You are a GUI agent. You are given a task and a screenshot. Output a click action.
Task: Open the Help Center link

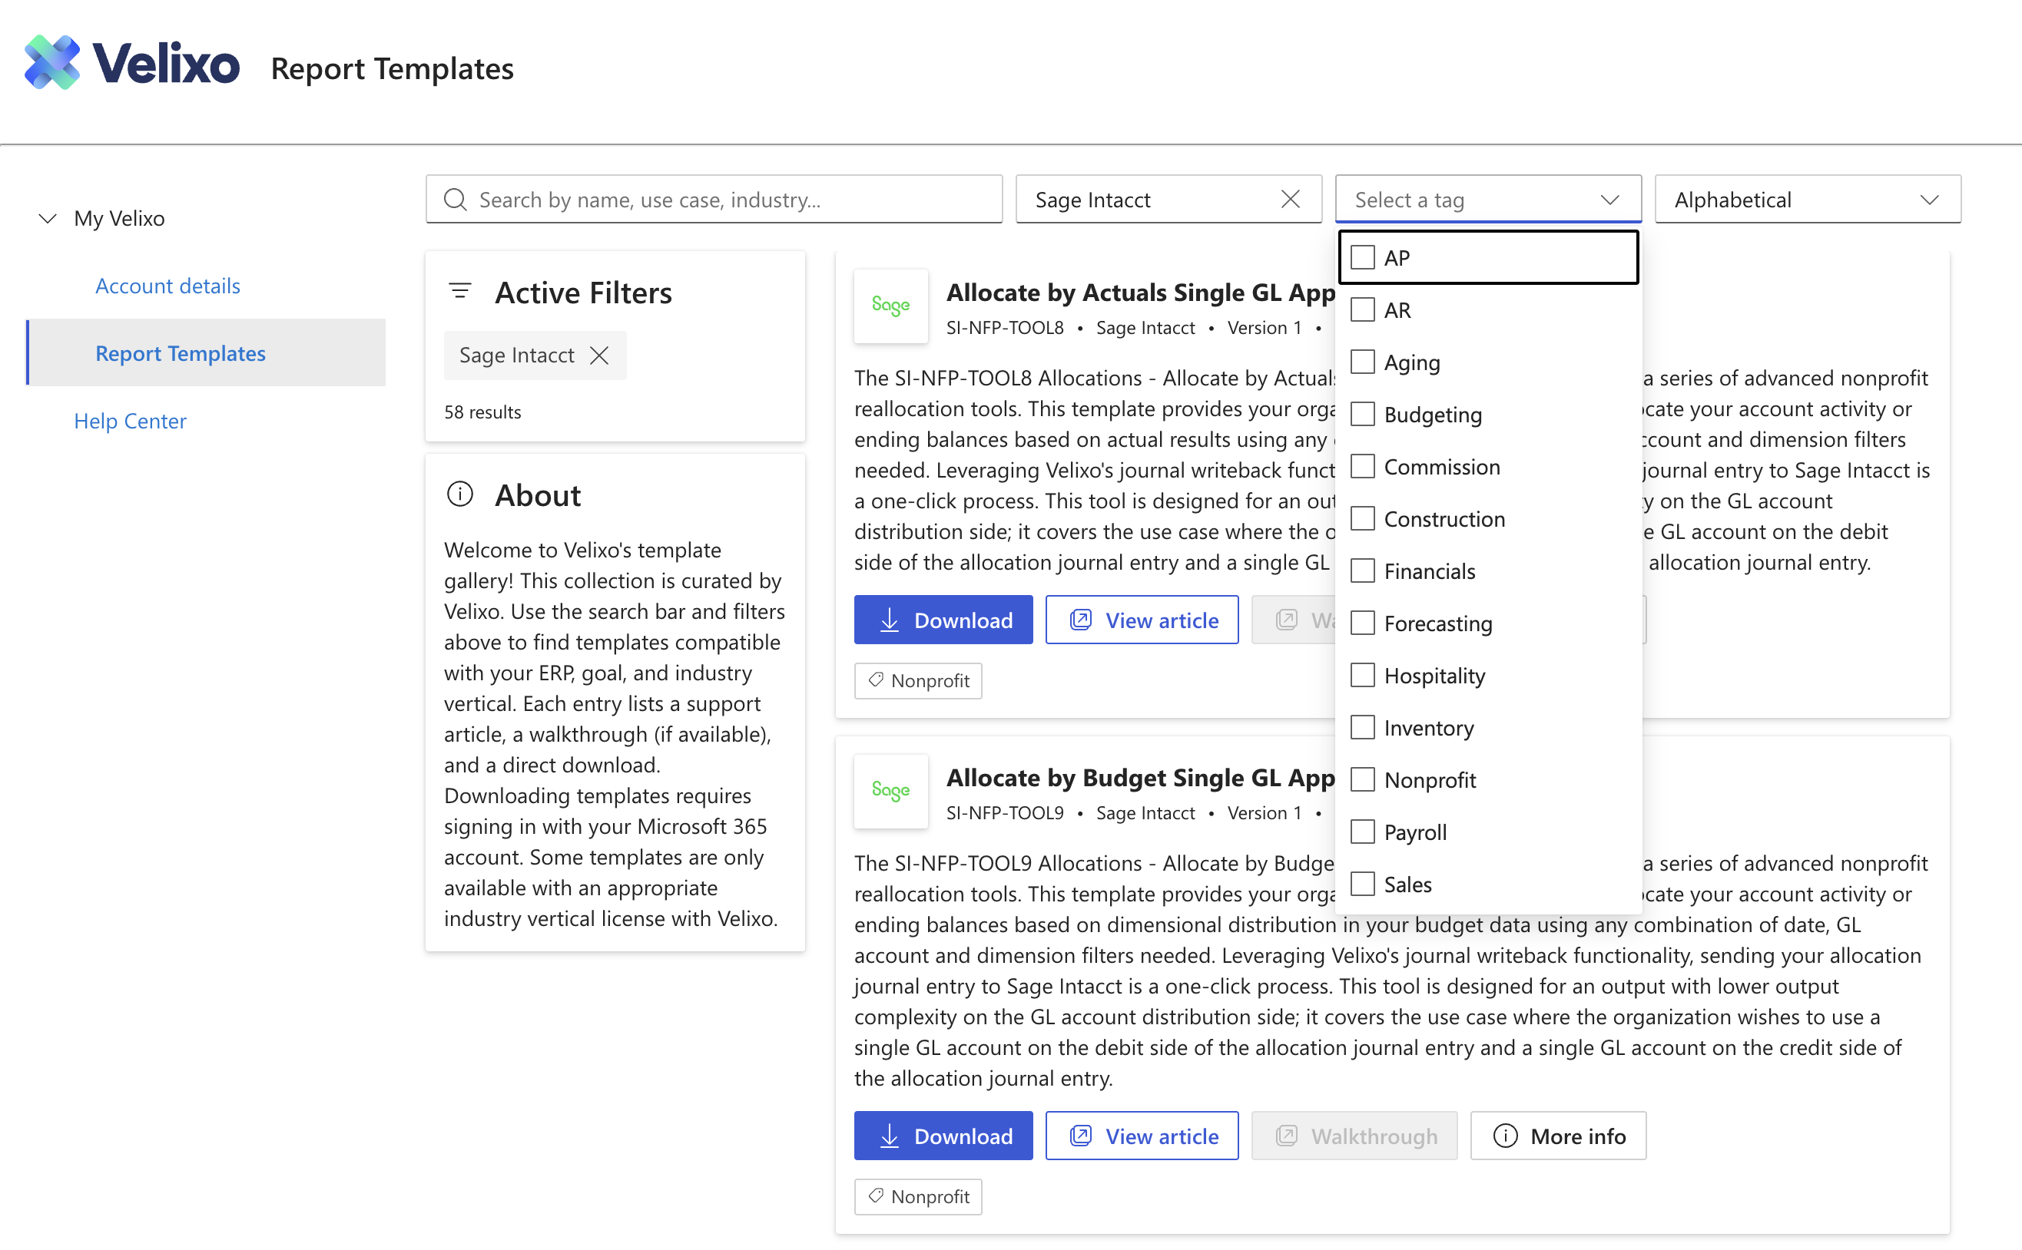[x=130, y=422]
